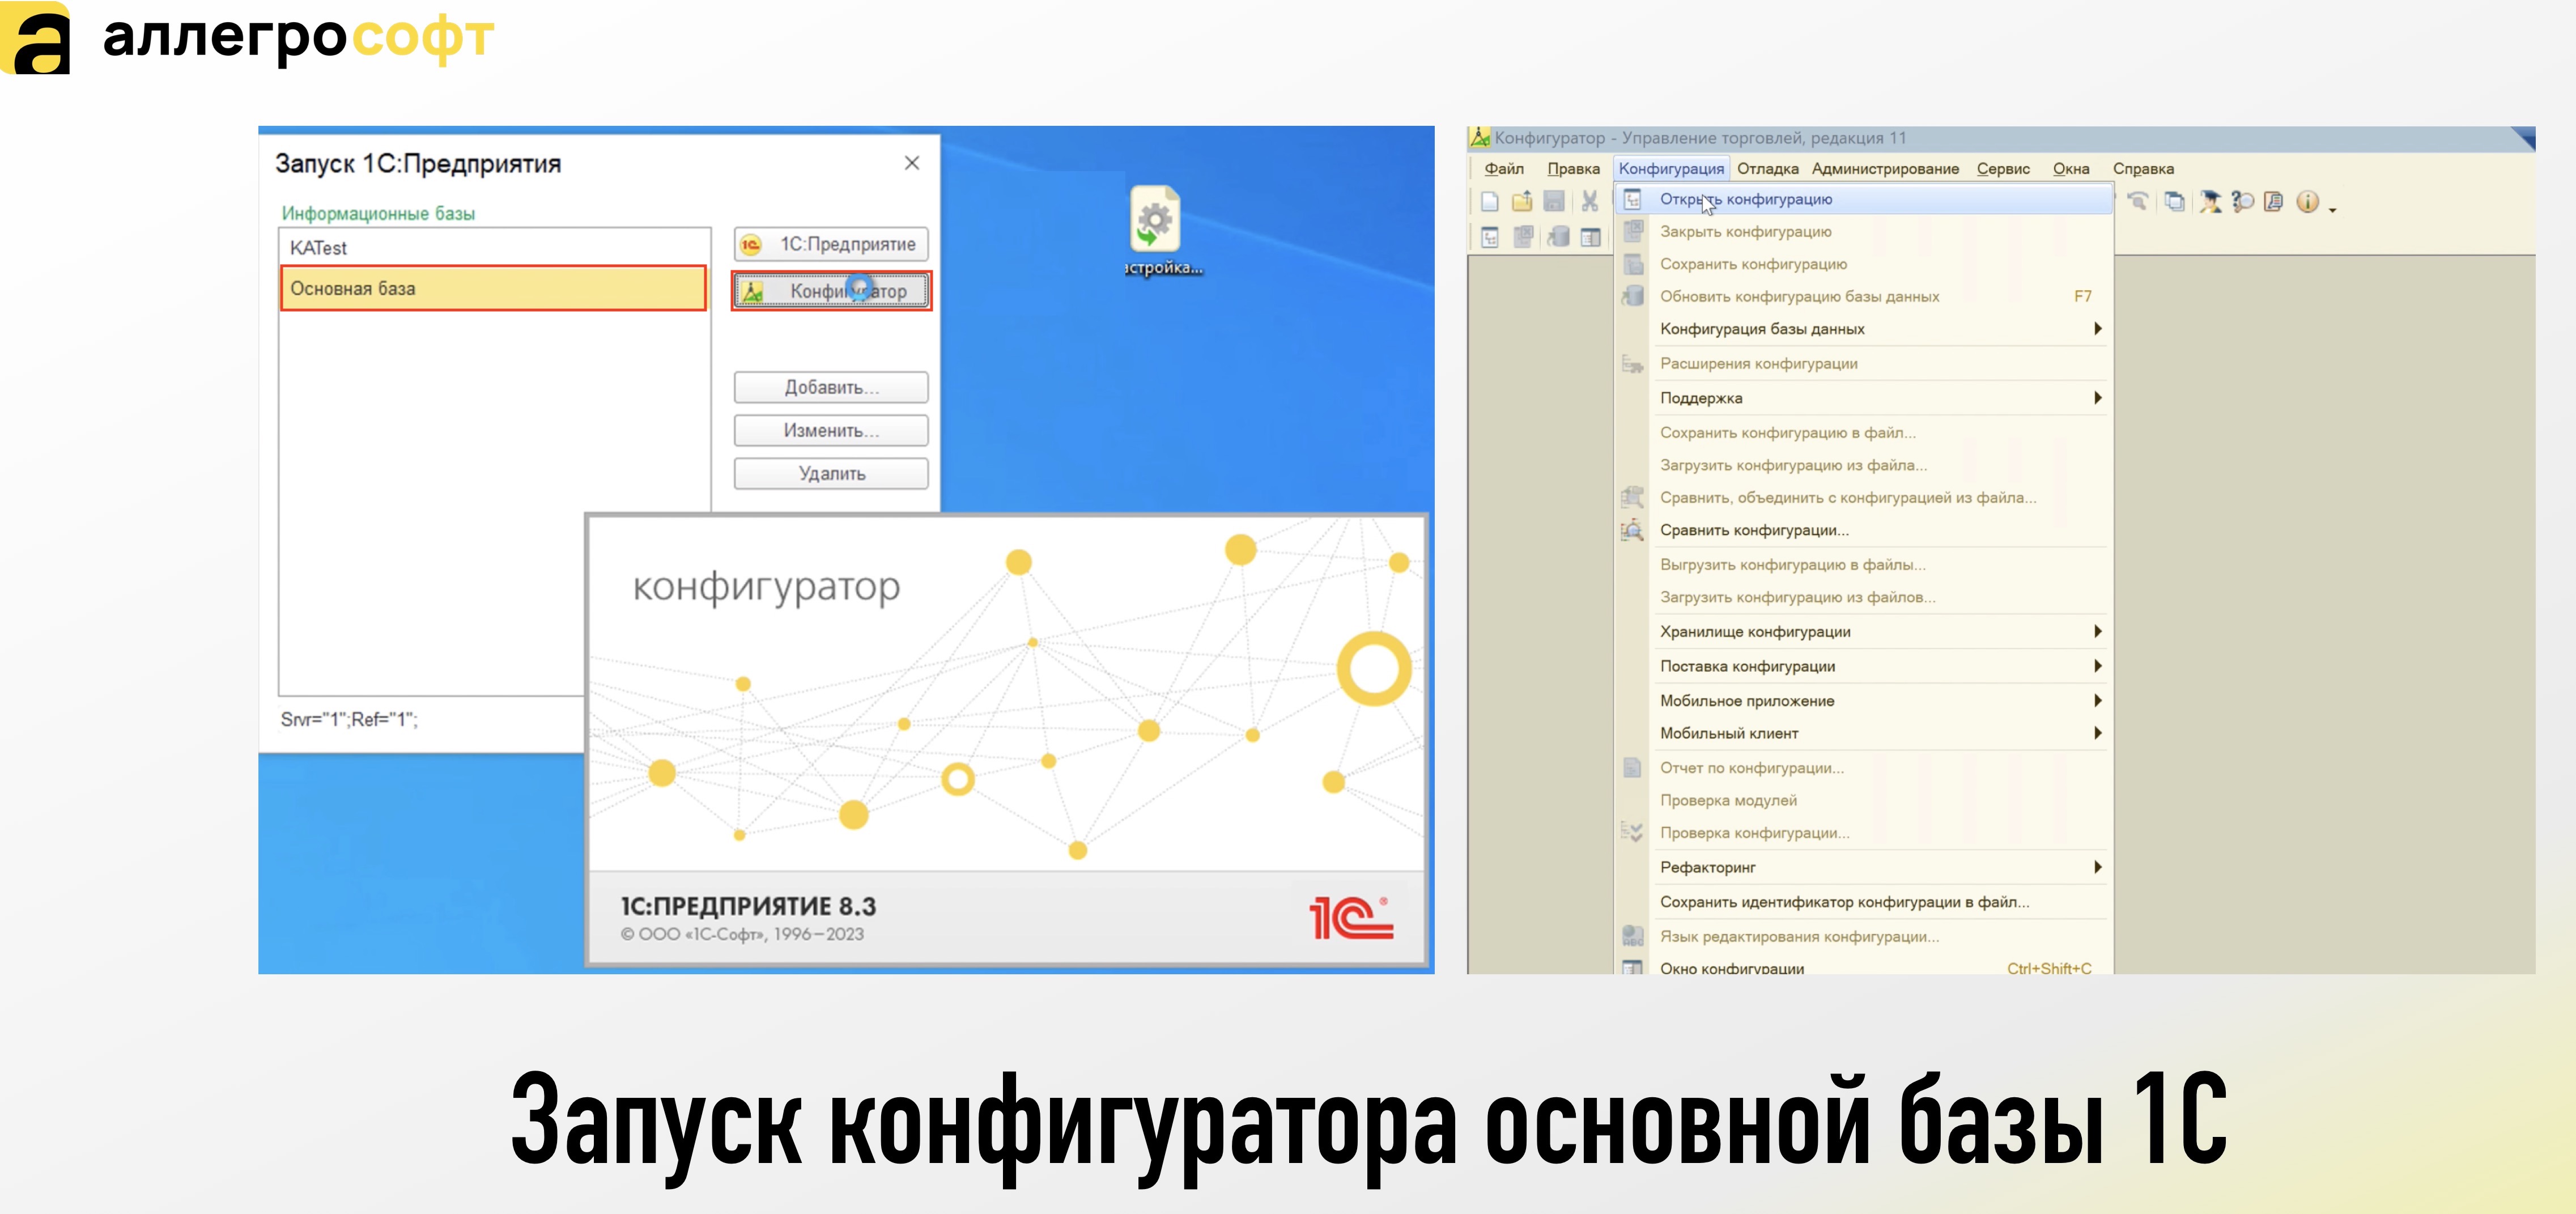Click icon beside Язык редактирования конфигурации

(1632, 936)
